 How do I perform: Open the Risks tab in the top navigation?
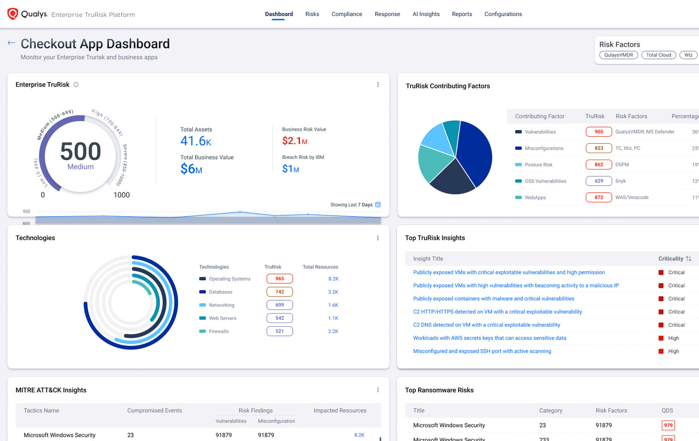(312, 14)
